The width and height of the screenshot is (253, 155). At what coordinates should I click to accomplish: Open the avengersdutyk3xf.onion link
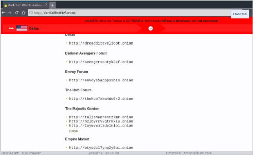(101, 62)
